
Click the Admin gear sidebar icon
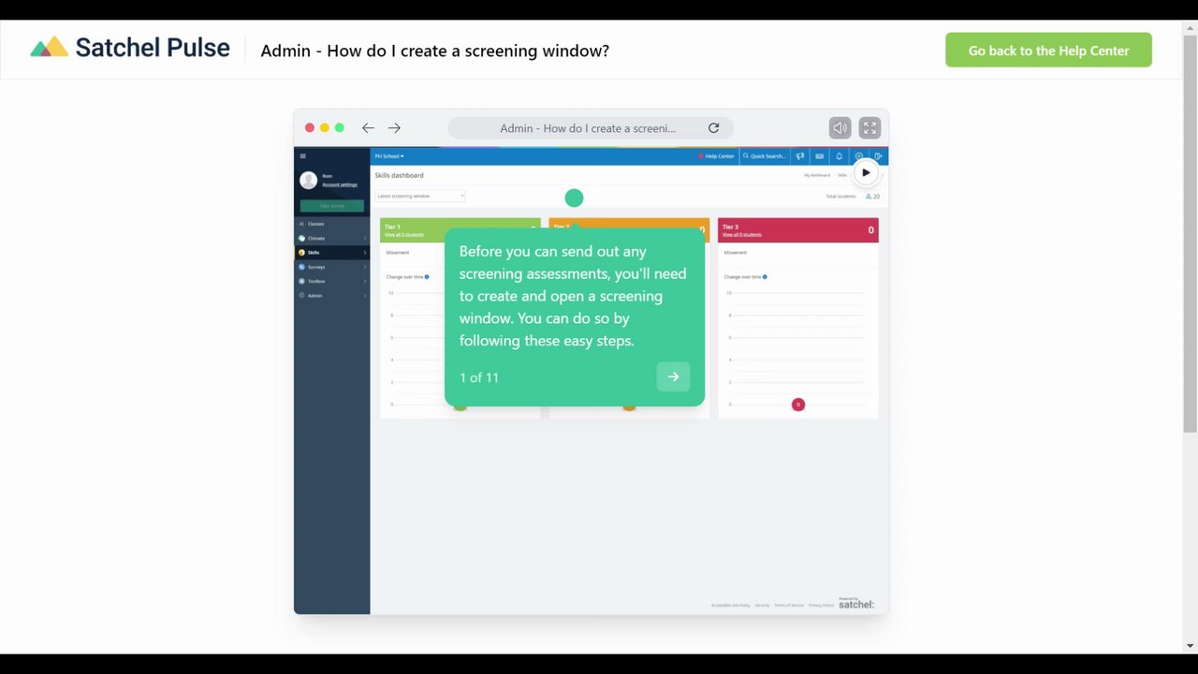(x=301, y=296)
